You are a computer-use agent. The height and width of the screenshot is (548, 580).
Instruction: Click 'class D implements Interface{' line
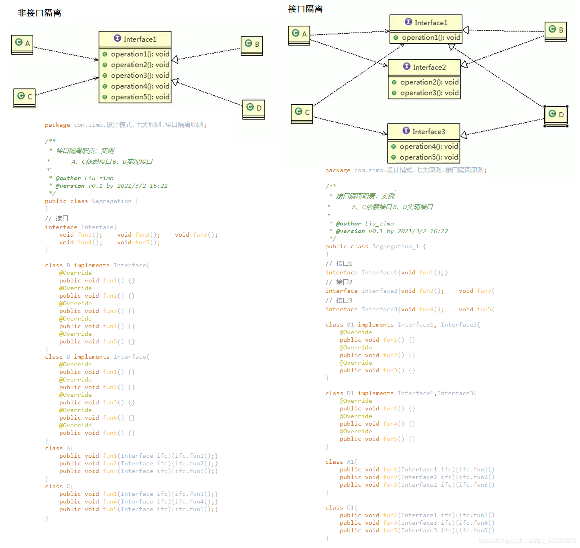pyautogui.click(x=97, y=357)
